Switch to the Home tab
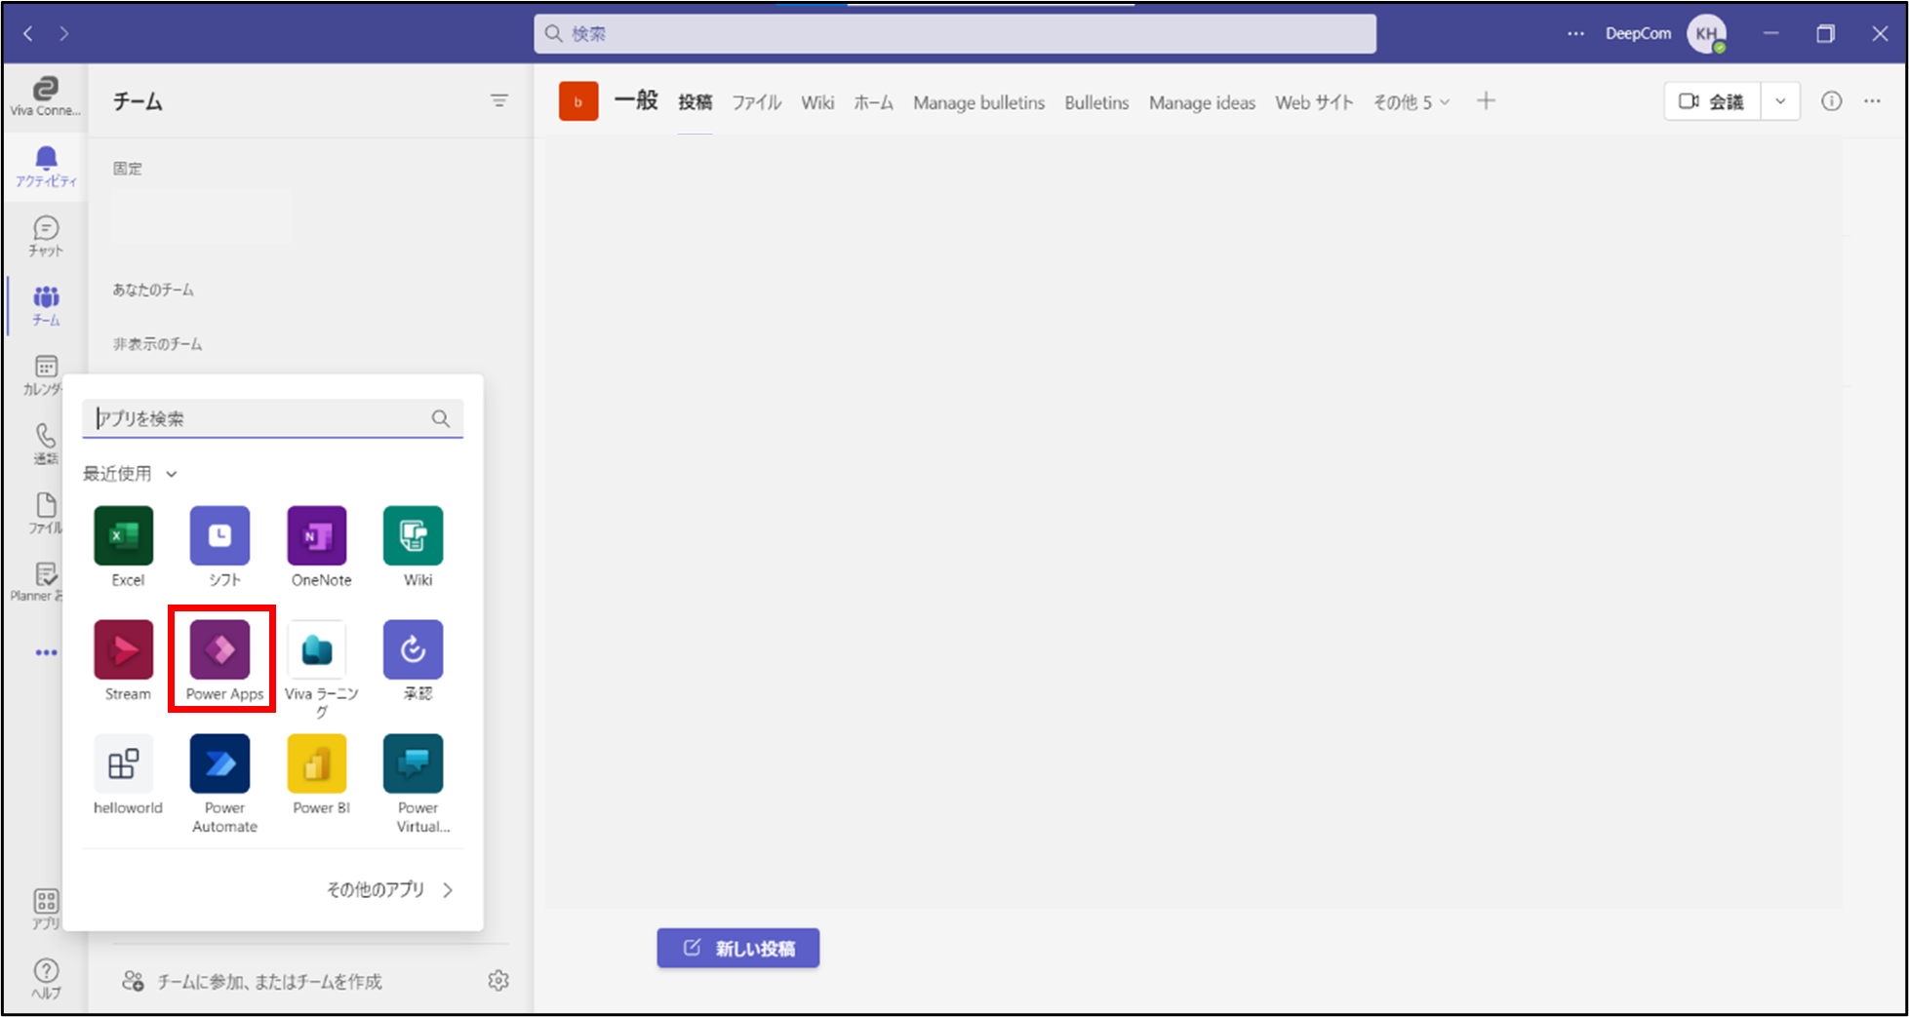This screenshot has height=1017, width=1909. point(873,102)
